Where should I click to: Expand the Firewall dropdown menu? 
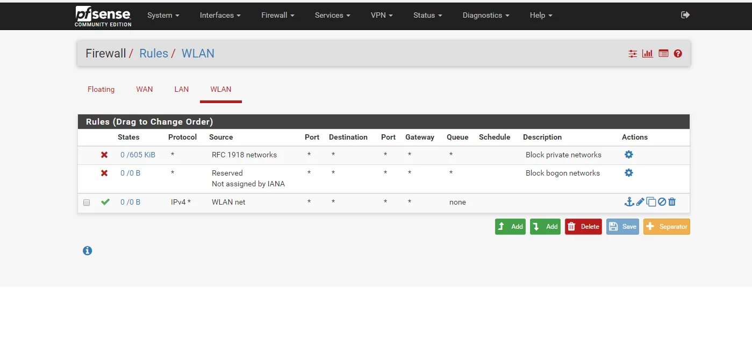pos(278,15)
